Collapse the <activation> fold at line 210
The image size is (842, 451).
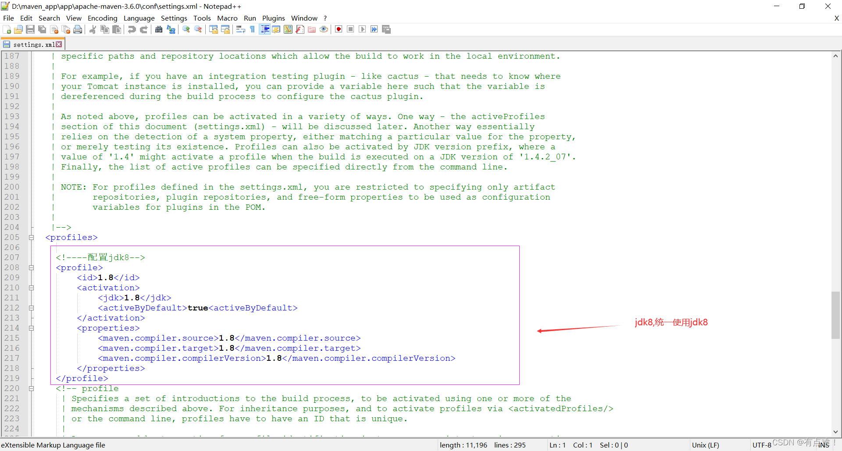[32, 288]
